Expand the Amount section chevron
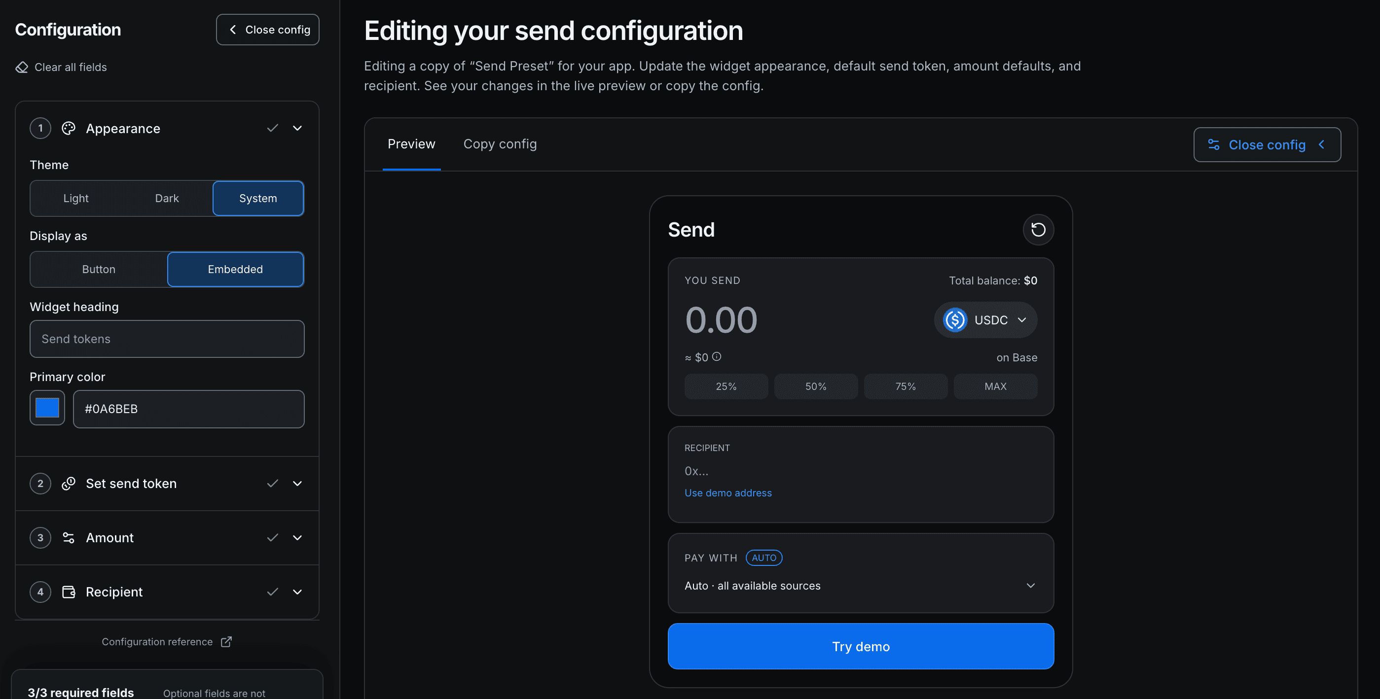 [x=297, y=537]
